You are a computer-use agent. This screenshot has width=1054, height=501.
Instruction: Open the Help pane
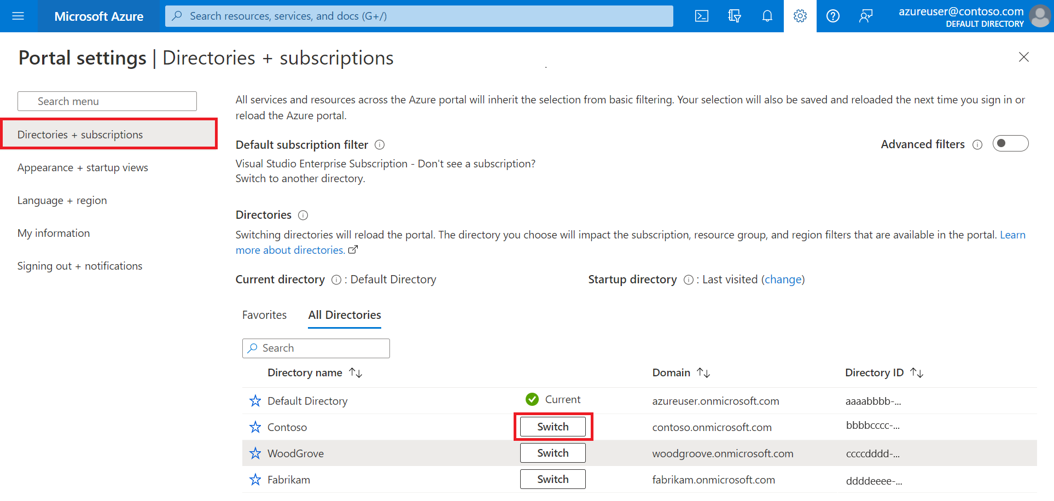[832, 16]
